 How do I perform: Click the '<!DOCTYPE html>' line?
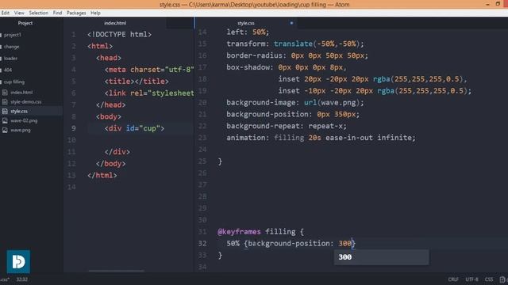[x=119, y=34]
